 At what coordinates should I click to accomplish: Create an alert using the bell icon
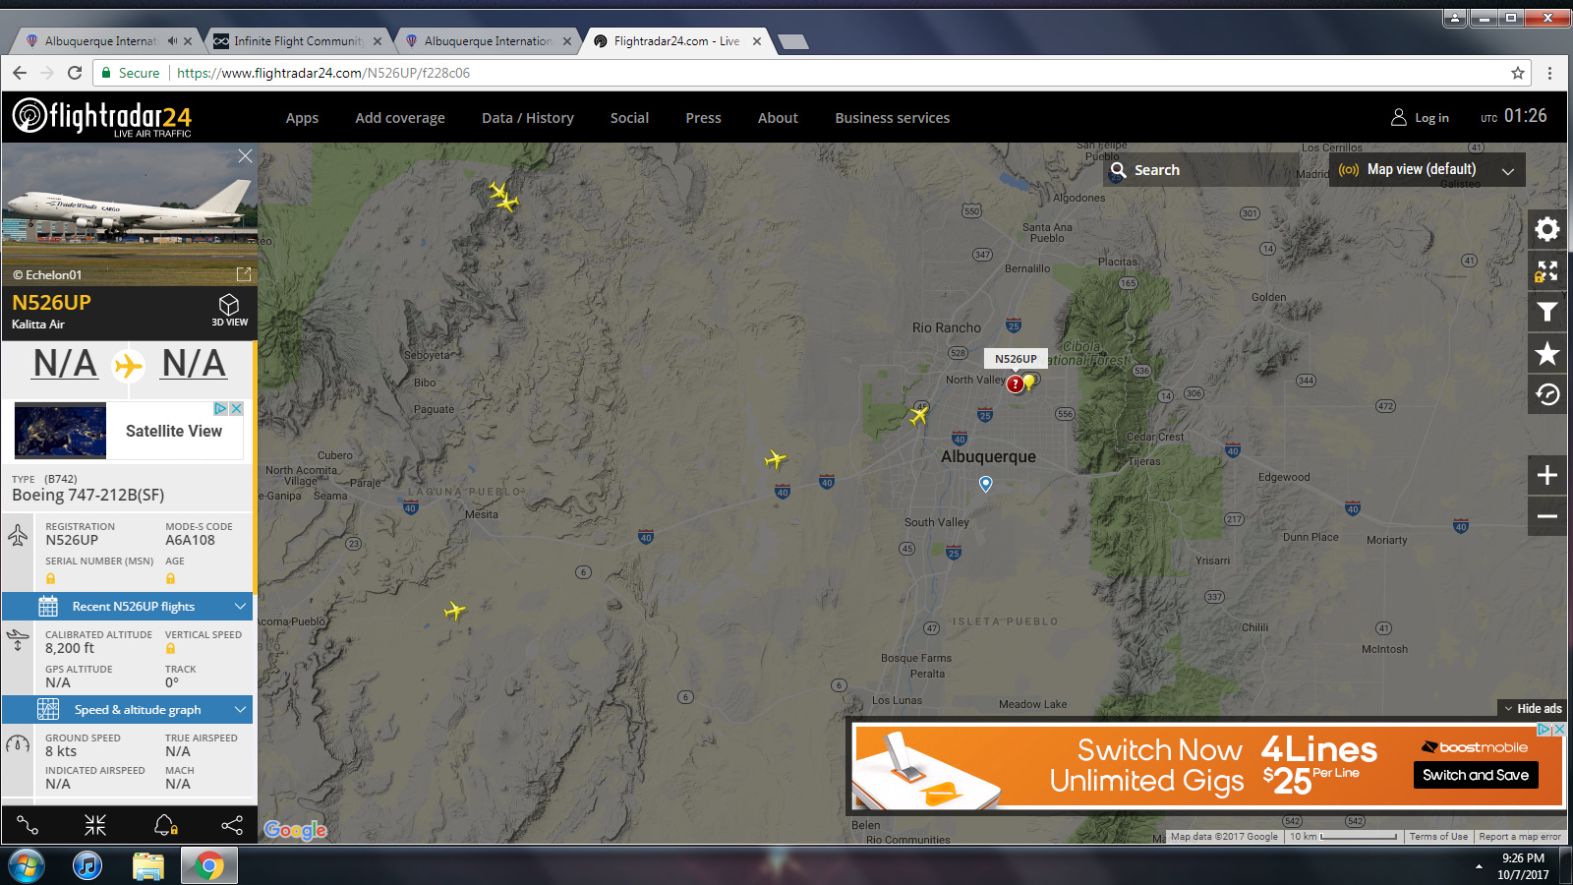pos(165,825)
